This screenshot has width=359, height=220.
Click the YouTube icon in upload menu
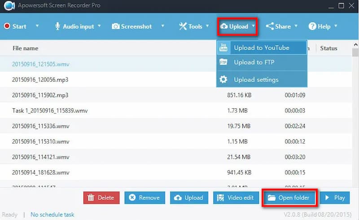point(223,47)
